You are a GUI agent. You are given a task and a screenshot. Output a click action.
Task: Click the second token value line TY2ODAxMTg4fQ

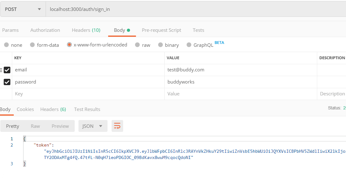click(x=119, y=157)
